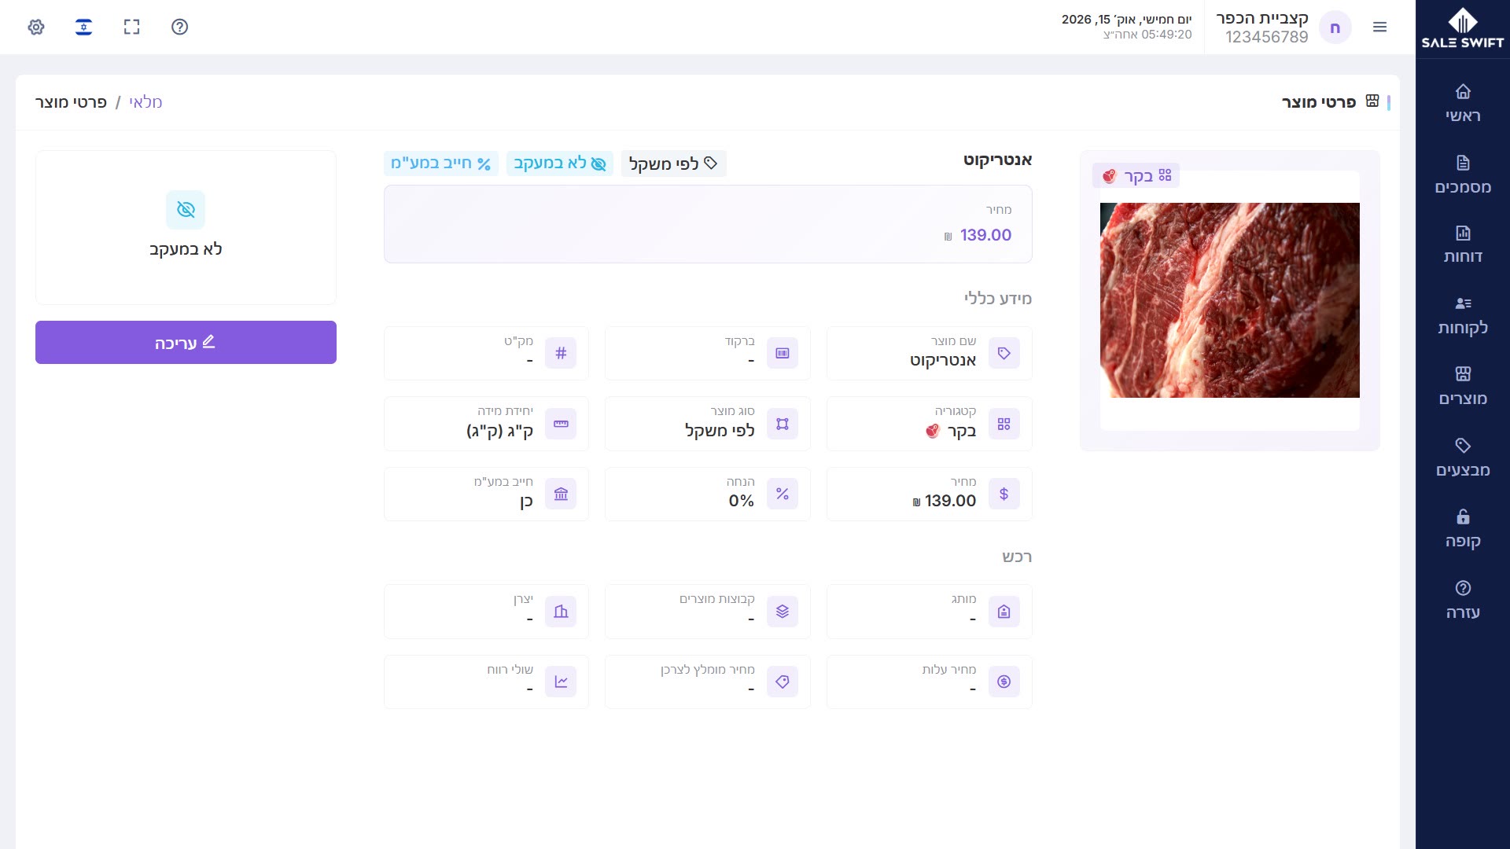Click the tag icon beside מחיר מומלץ לצרכן
The image size is (1510, 849).
[783, 682]
